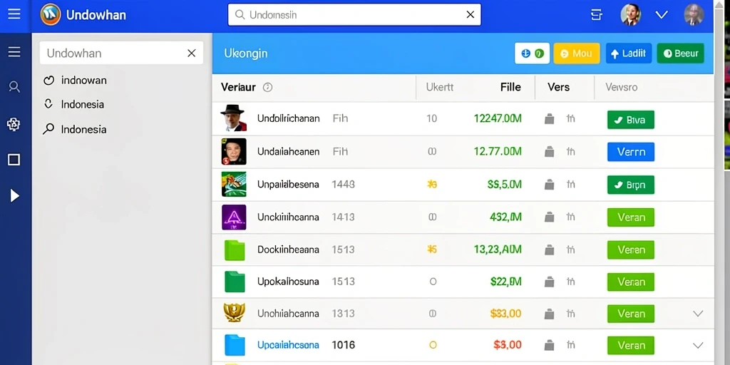Toggle yellow star in Unpaildbesena row
Image resolution: width=730 pixels, height=365 pixels.
432,185
